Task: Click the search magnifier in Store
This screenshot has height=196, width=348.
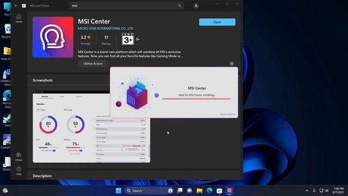Action: pyautogui.click(x=179, y=6)
